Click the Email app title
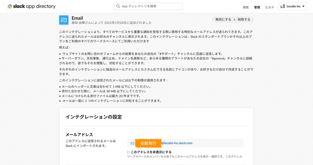313x165 pixels. 77,18
